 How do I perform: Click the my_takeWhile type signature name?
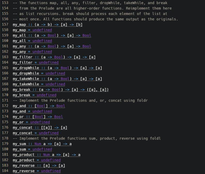coord(26,79)
